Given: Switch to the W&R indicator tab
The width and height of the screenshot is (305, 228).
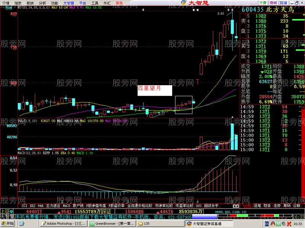Looking at the screenshot, I should point(41,206).
